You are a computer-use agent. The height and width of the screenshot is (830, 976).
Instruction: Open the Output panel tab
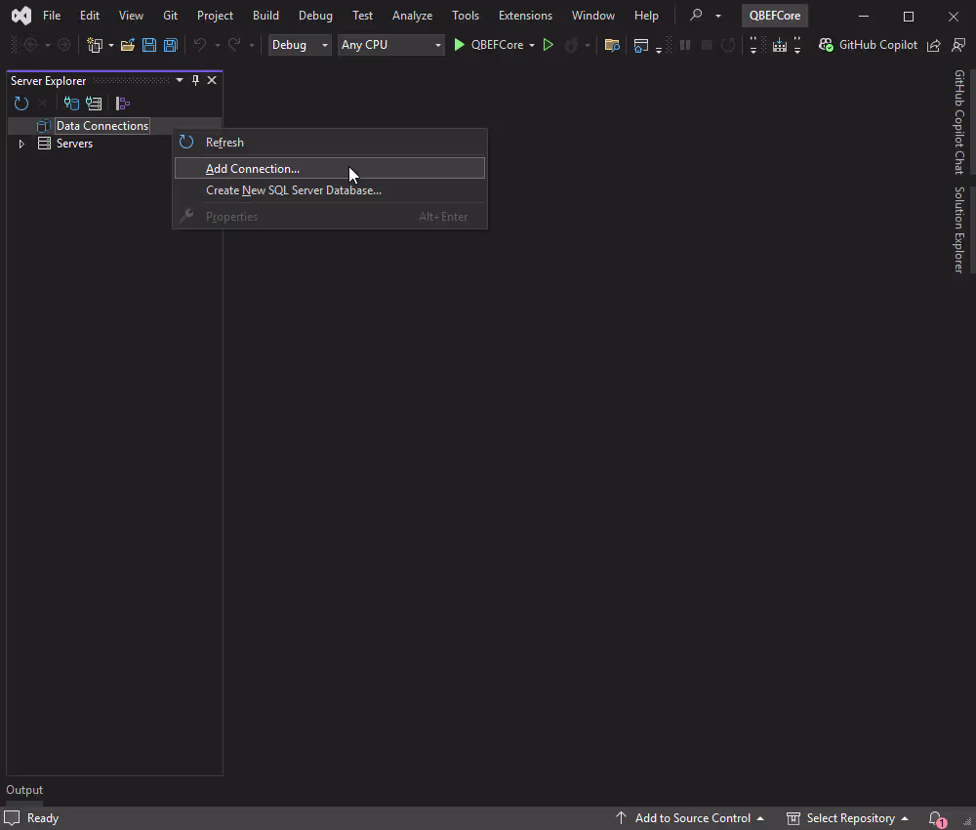pos(24,790)
